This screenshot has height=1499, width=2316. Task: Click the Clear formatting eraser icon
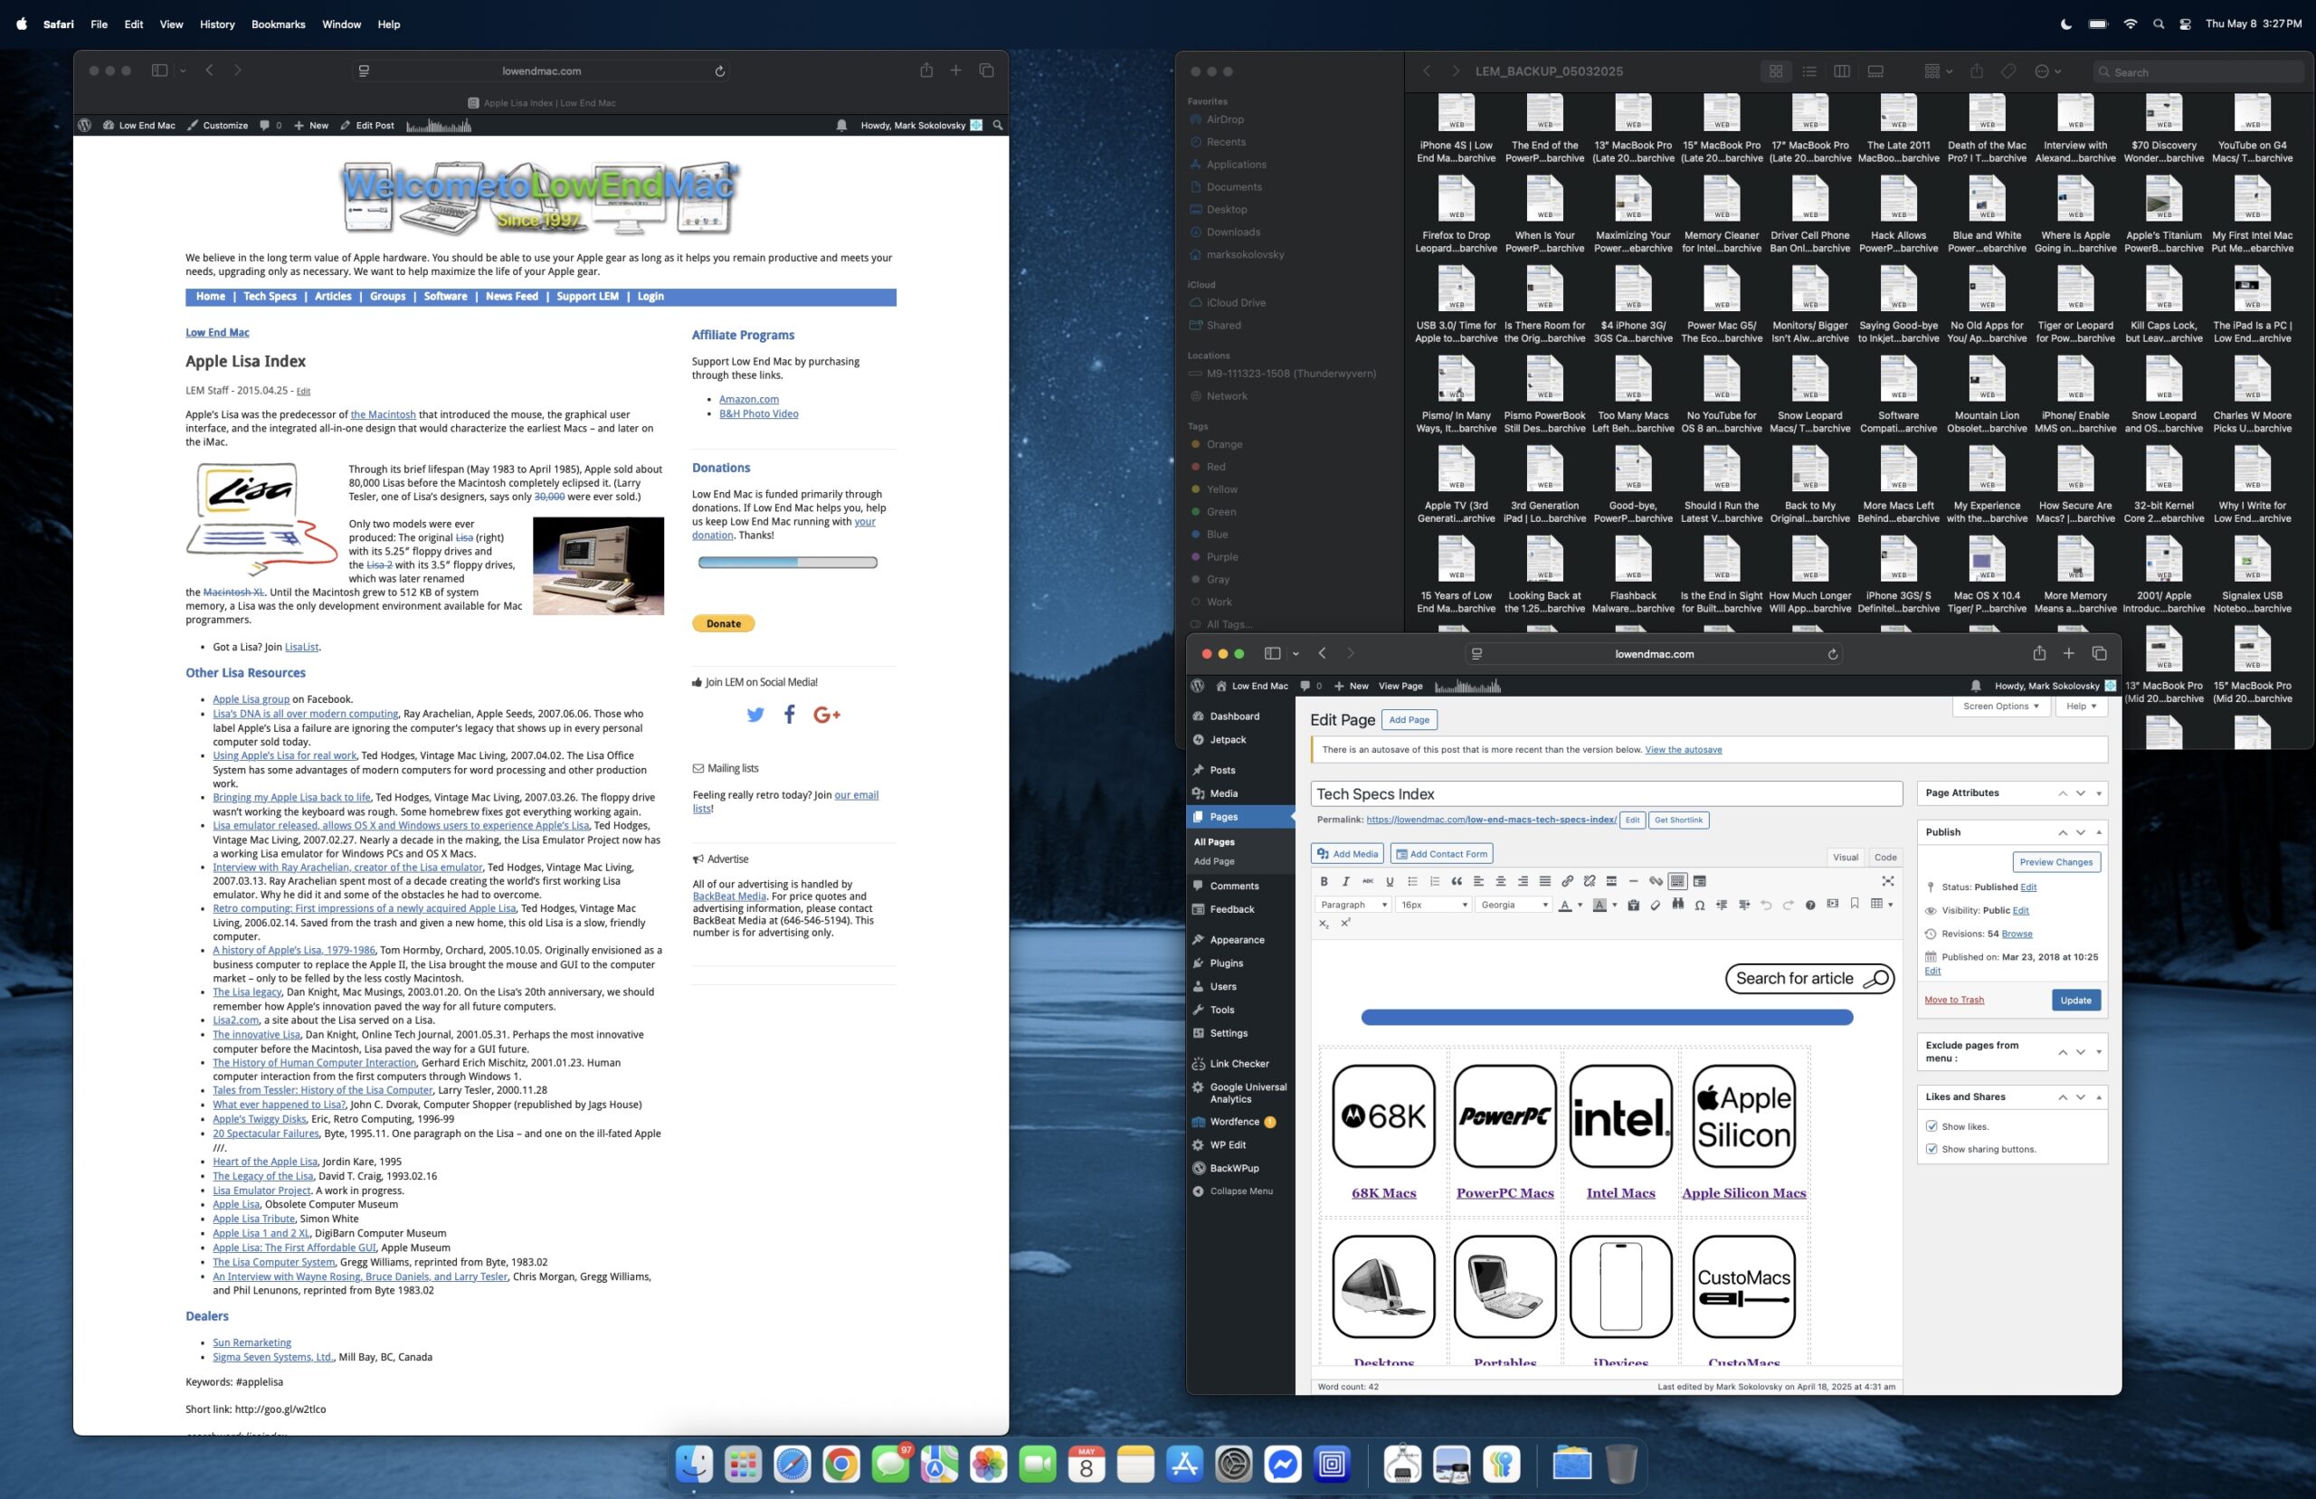(1656, 906)
